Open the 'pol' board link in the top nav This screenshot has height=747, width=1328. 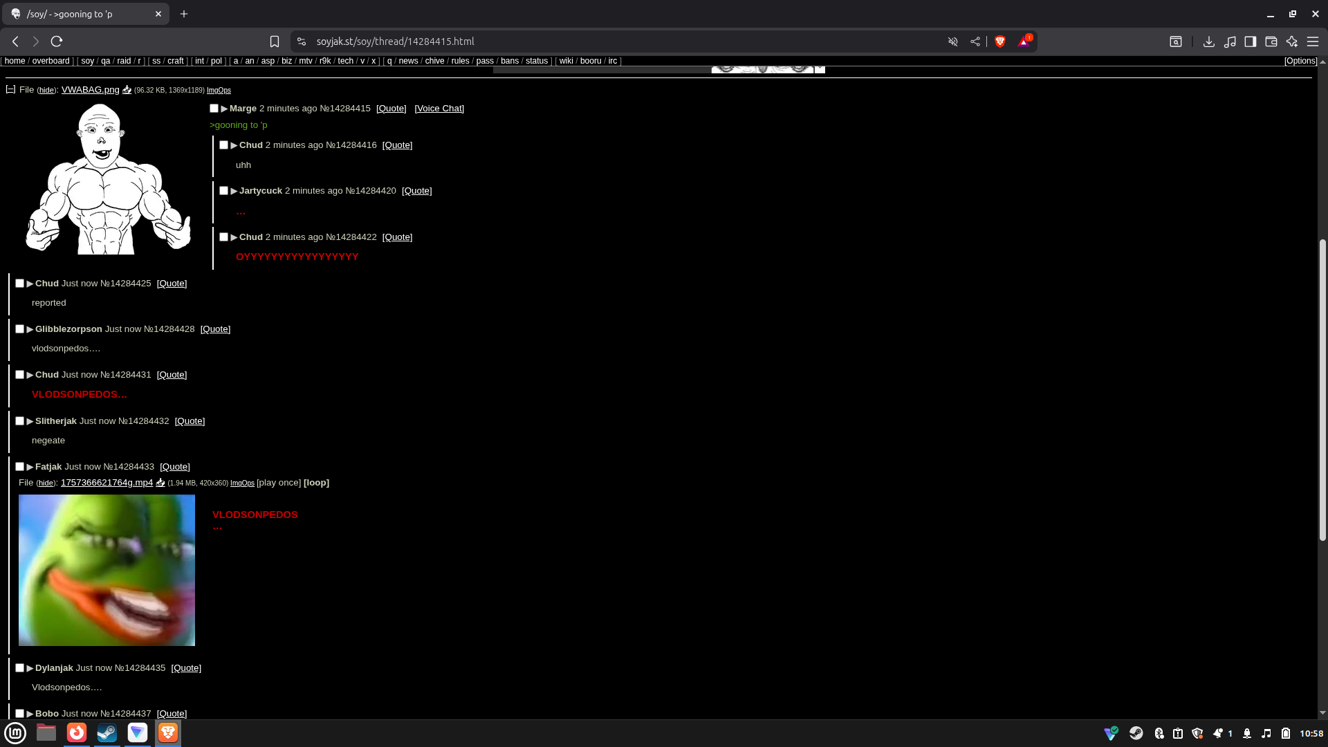pos(216,61)
